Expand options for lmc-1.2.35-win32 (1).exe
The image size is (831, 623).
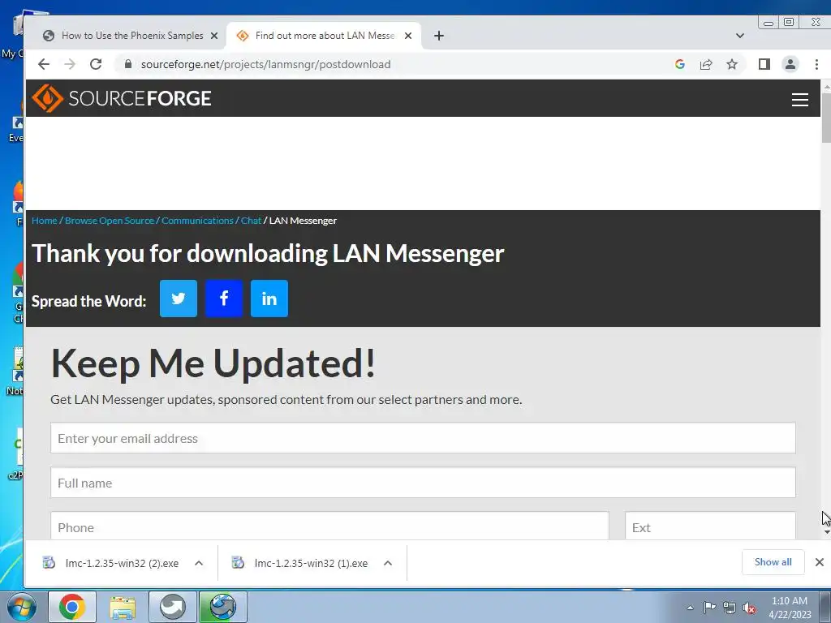pyautogui.click(x=388, y=563)
